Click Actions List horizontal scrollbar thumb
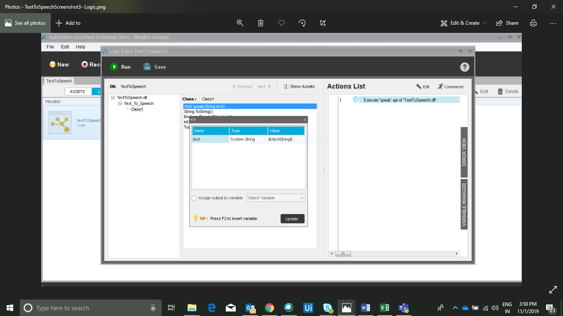This screenshot has width=563, height=316. 343,253
